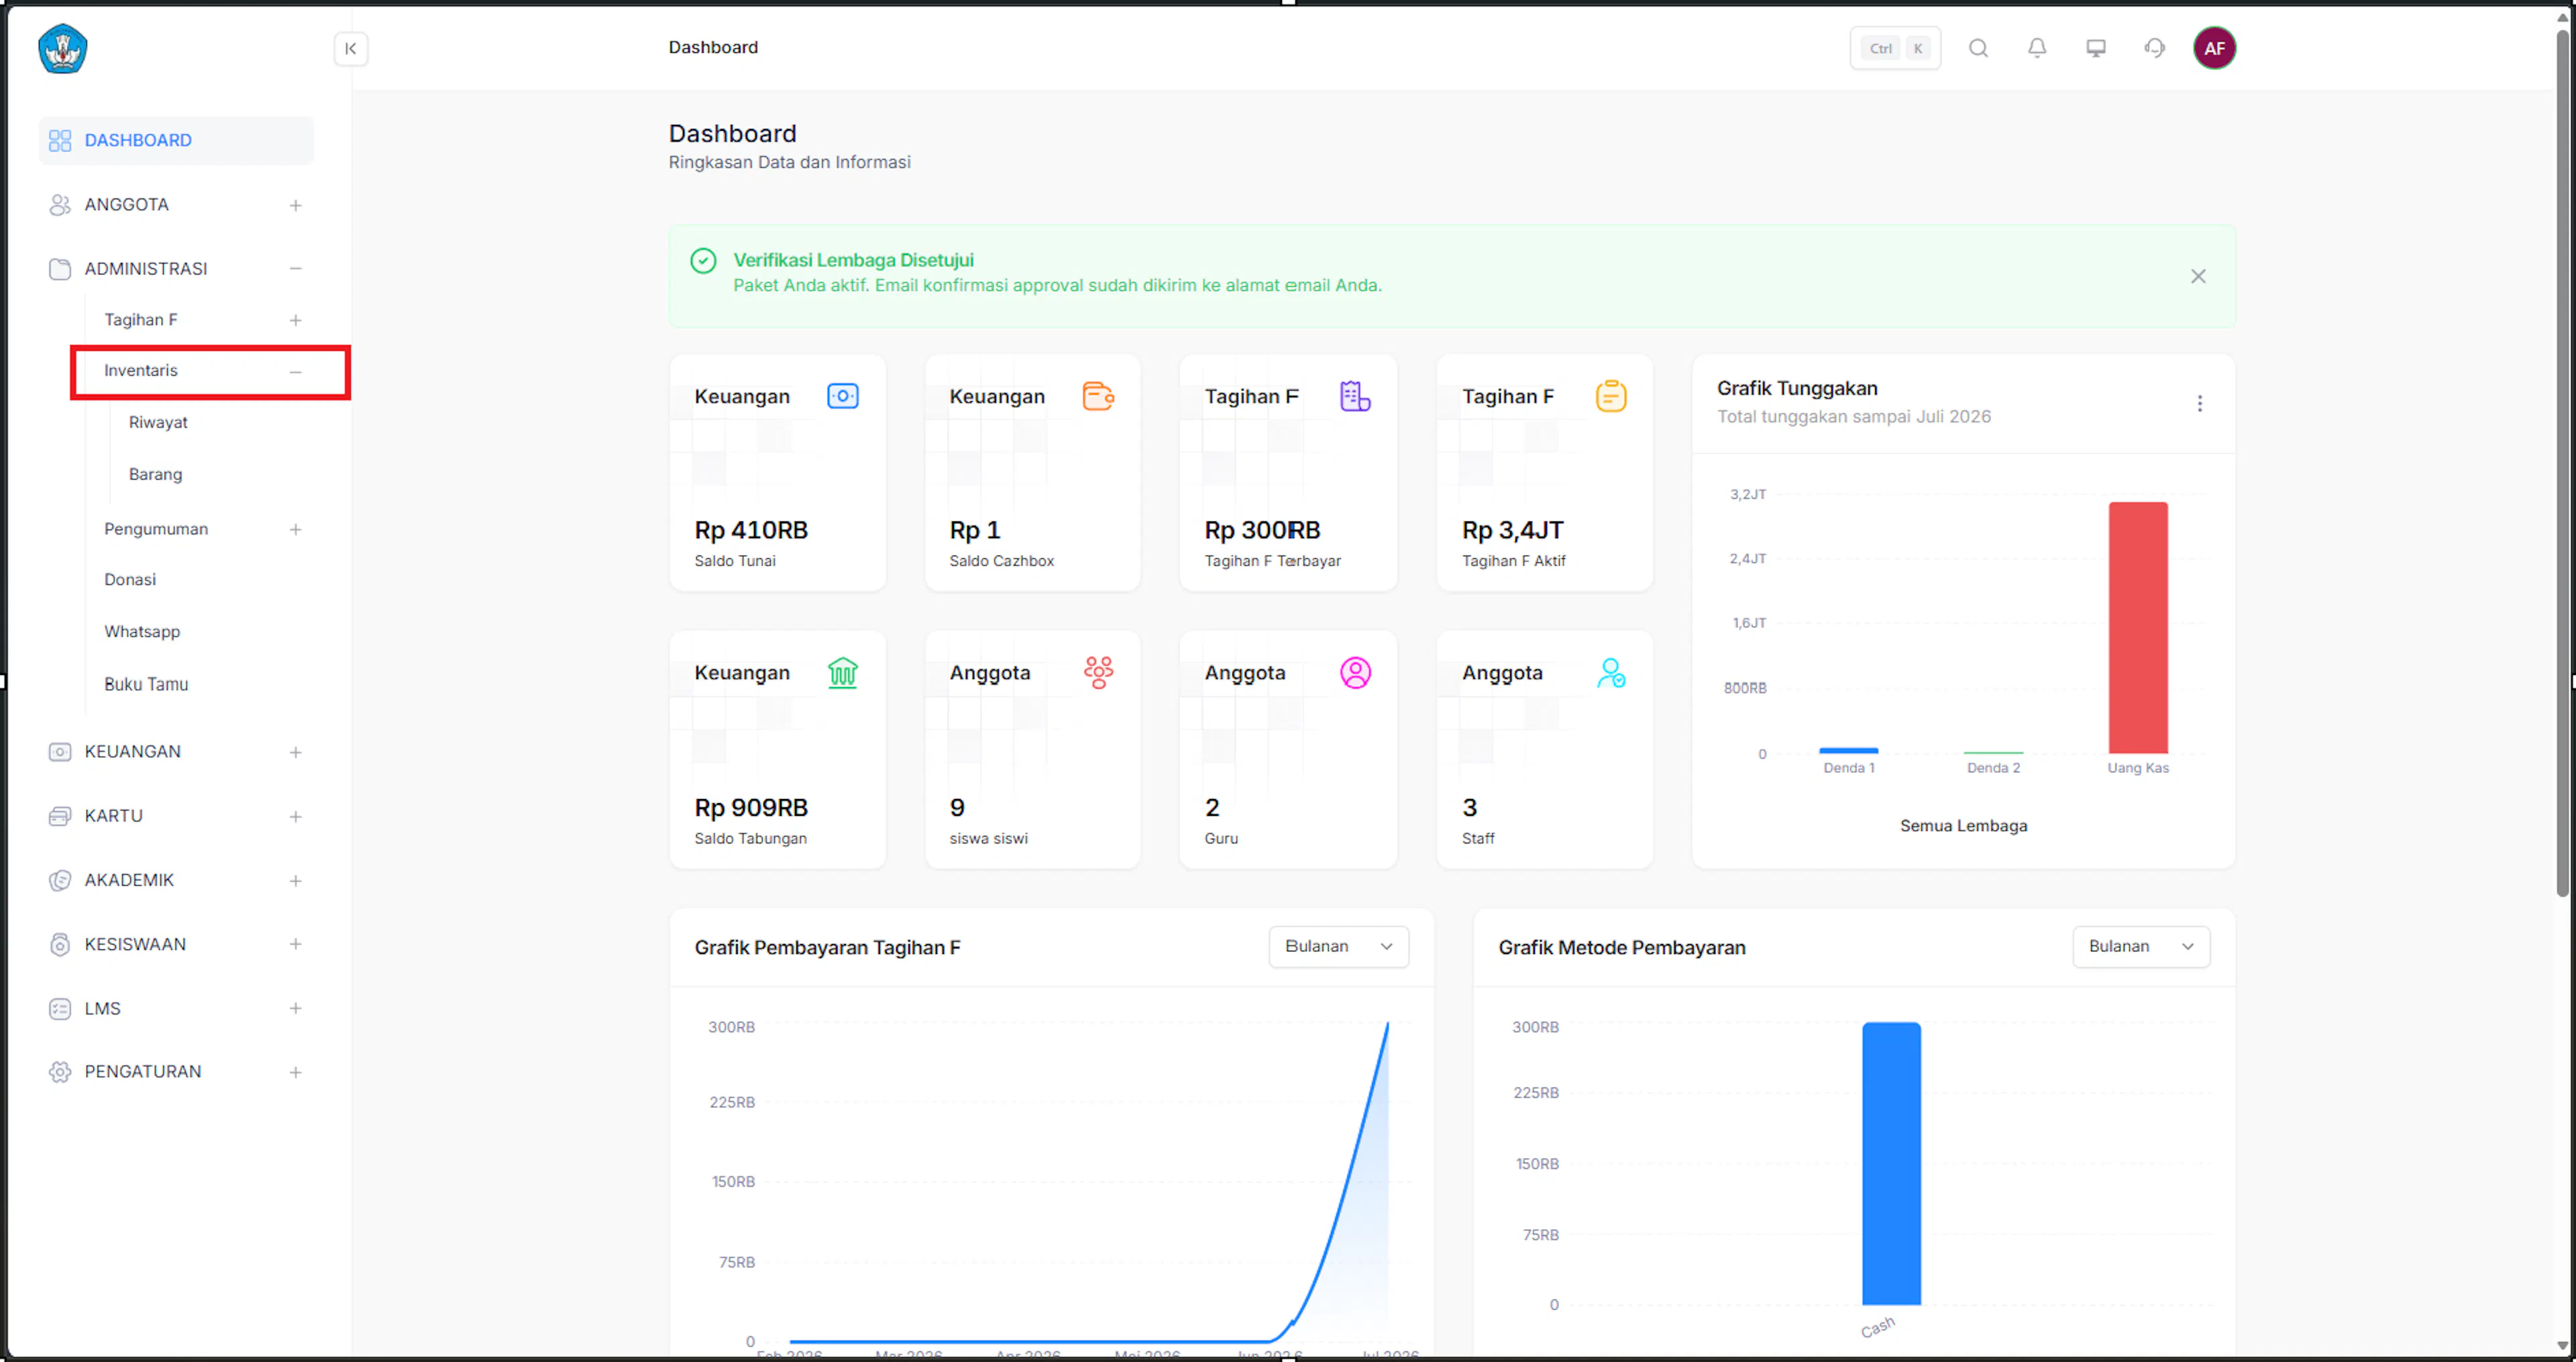Image resolution: width=2576 pixels, height=1362 pixels.
Task: Open the Bulanan dropdown for Grafik Pembayaran Tagihan F
Action: (x=1338, y=946)
